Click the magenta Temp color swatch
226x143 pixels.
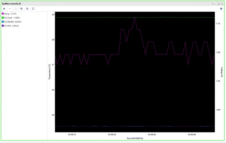[x=3, y=14]
